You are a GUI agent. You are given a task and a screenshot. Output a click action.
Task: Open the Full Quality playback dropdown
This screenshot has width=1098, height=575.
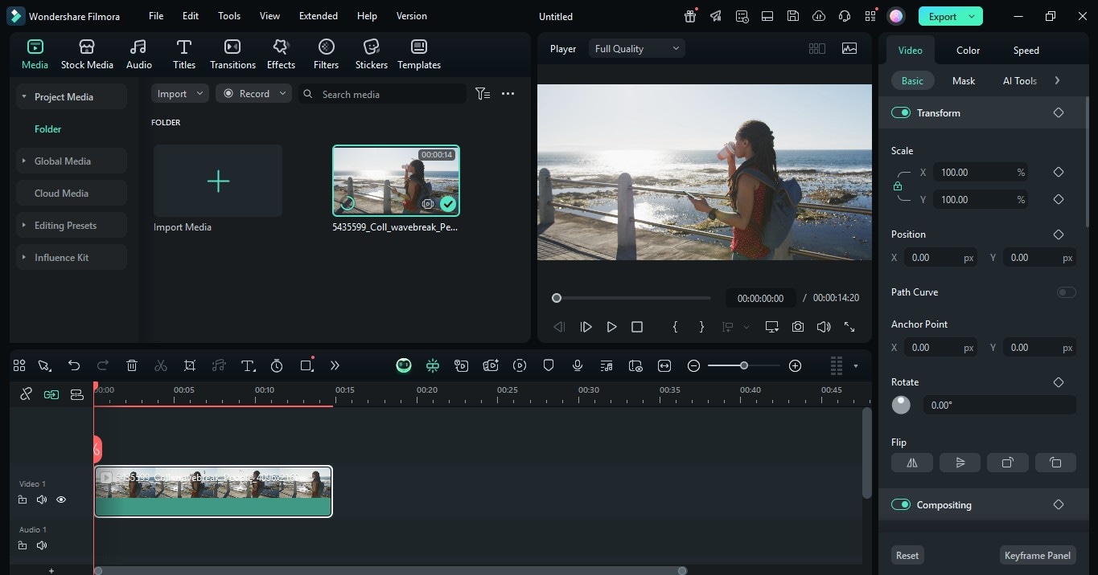pyautogui.click(x=635, y=48)
